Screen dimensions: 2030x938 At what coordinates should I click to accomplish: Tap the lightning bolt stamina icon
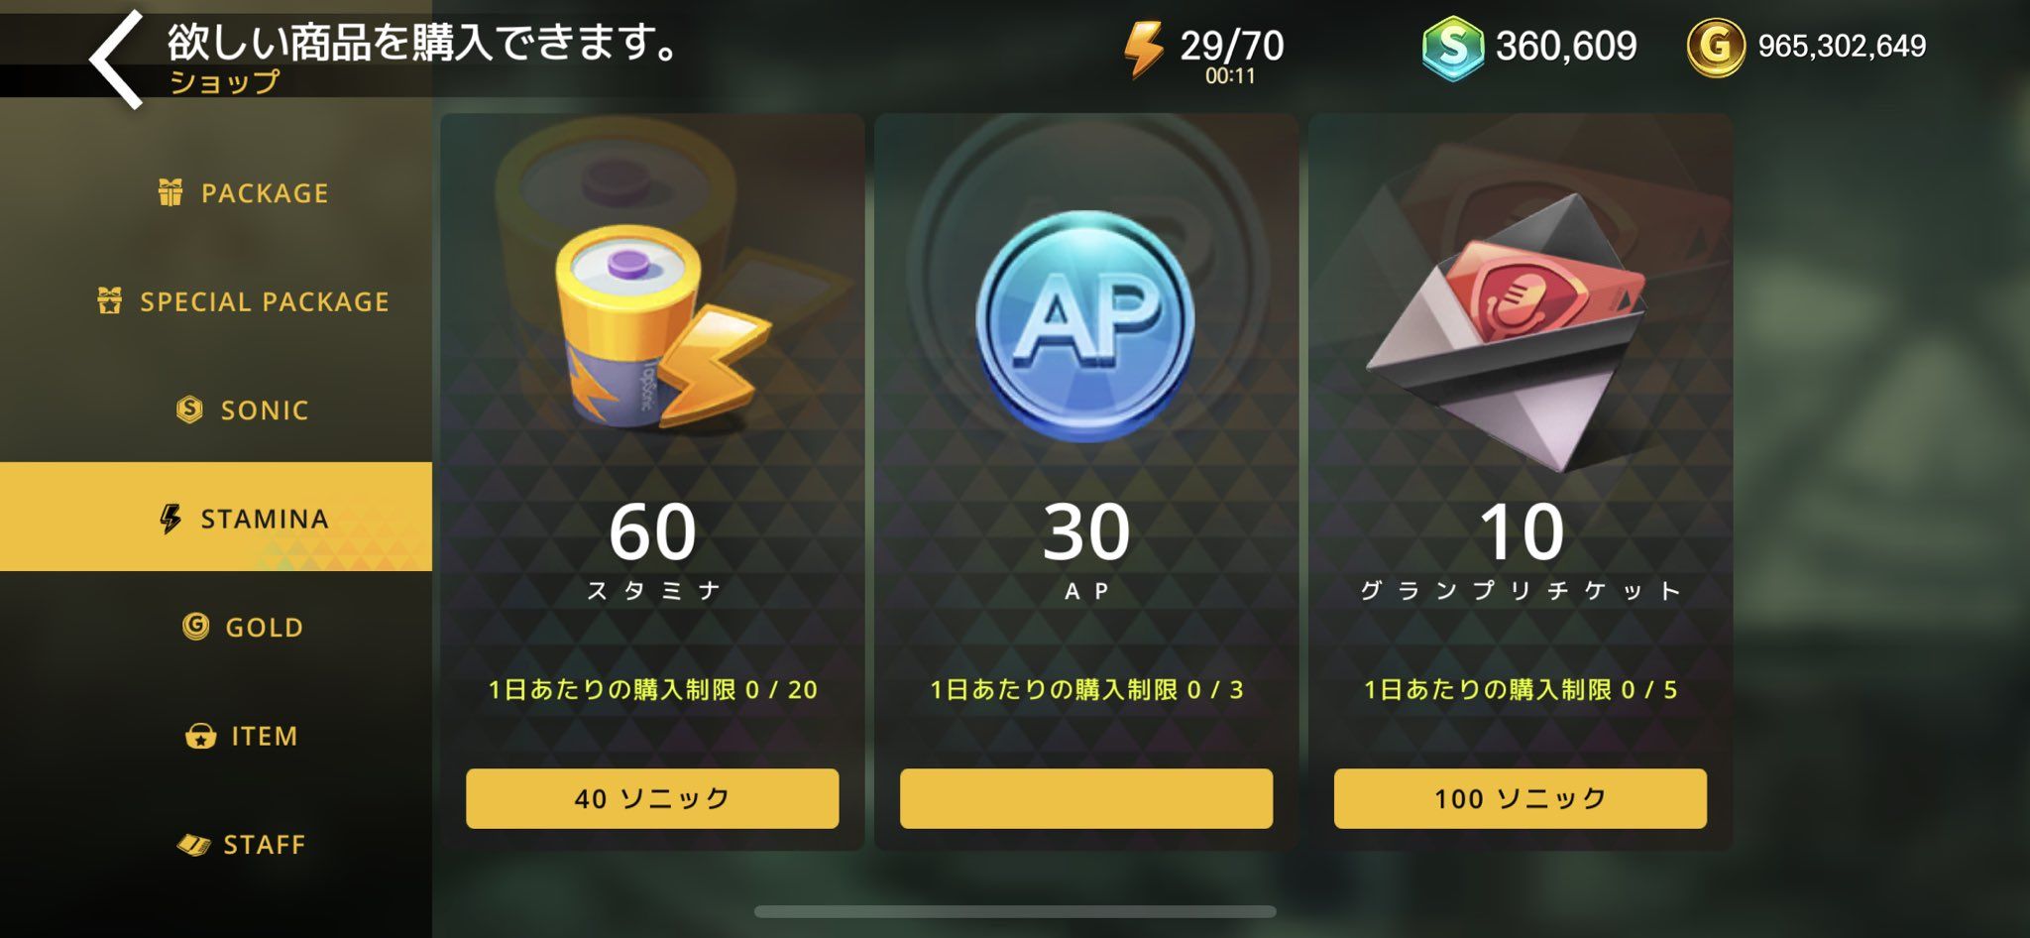coord(1143,48)
